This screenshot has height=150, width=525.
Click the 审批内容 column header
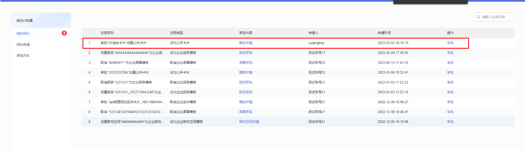click(x=246, y=33)
